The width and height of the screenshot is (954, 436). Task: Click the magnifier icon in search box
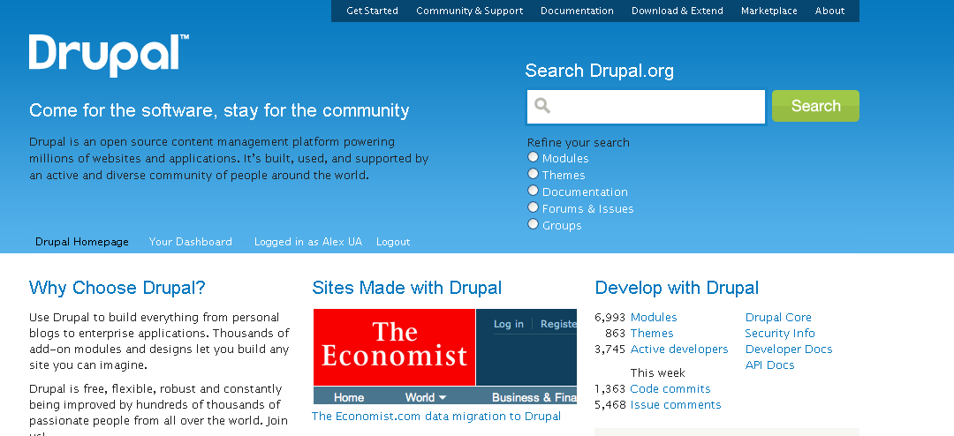pos(542,106)
